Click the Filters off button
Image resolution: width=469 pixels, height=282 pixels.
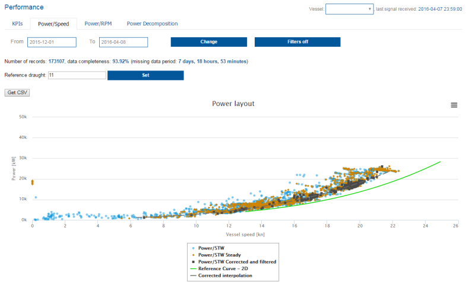(297, 42)
